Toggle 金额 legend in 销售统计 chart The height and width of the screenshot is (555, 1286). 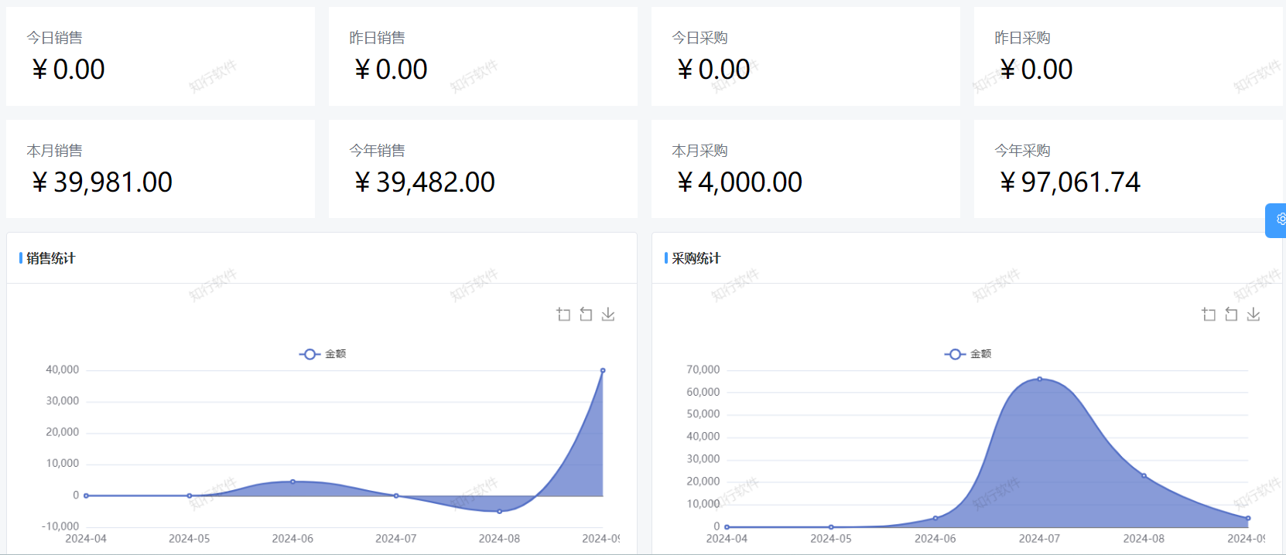click(323, 354)
